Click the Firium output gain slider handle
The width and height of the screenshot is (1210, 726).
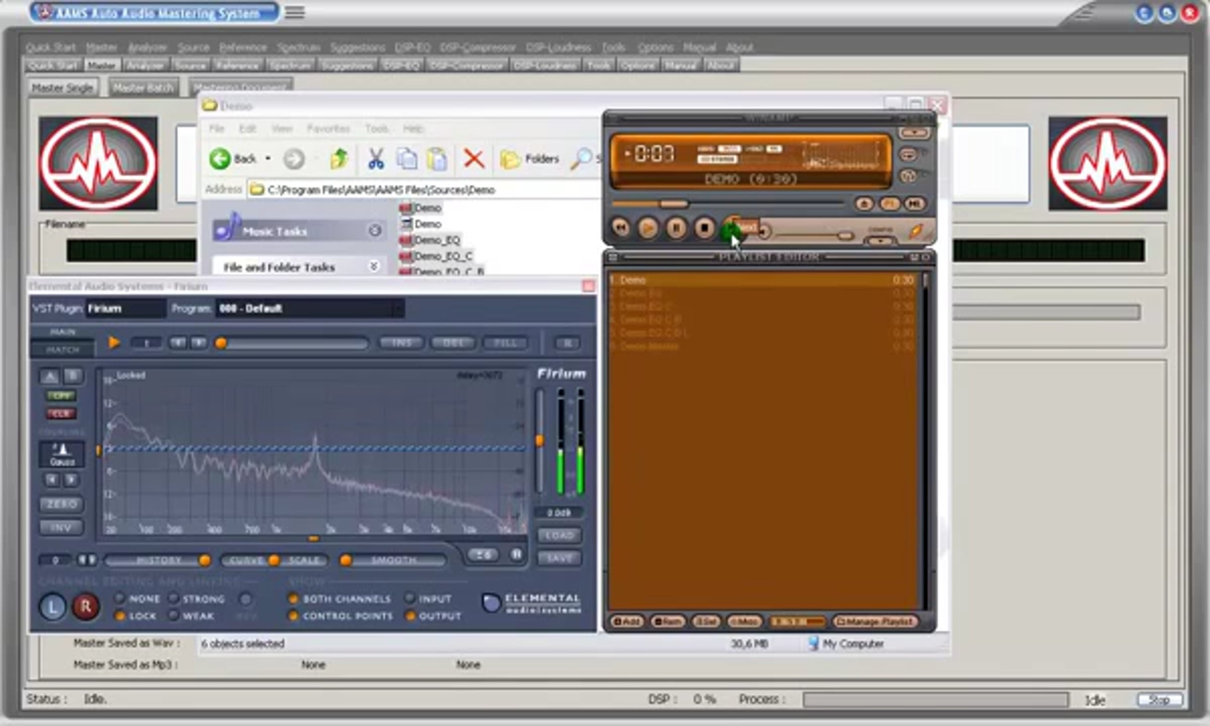click(x=539, y=441)
